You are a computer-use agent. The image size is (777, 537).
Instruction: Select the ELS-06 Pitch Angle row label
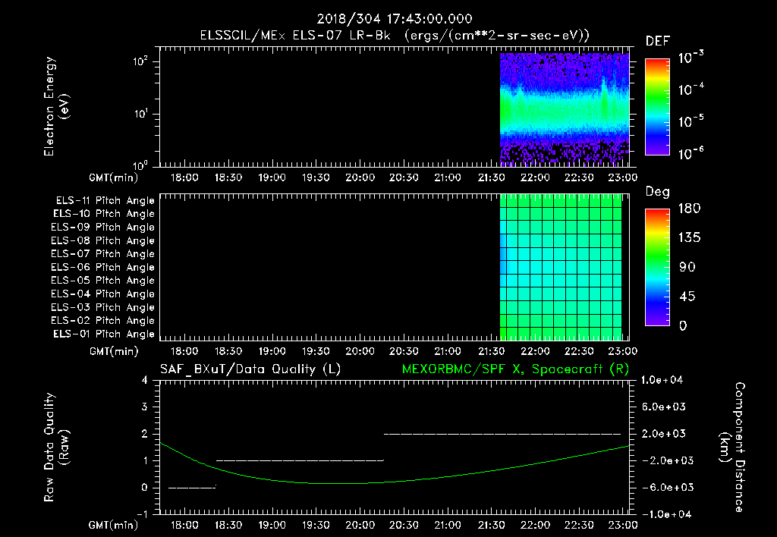point(102,268)
